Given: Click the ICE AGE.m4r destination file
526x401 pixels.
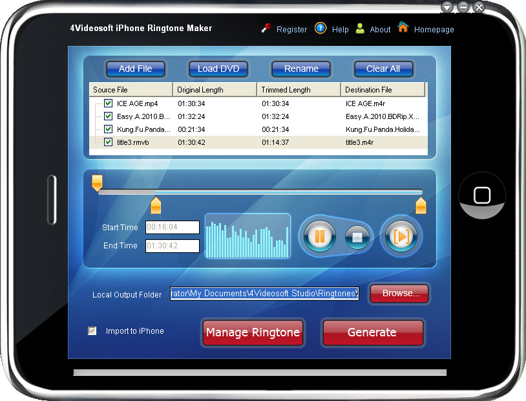Looking at the screenshot, I should 365,103.
